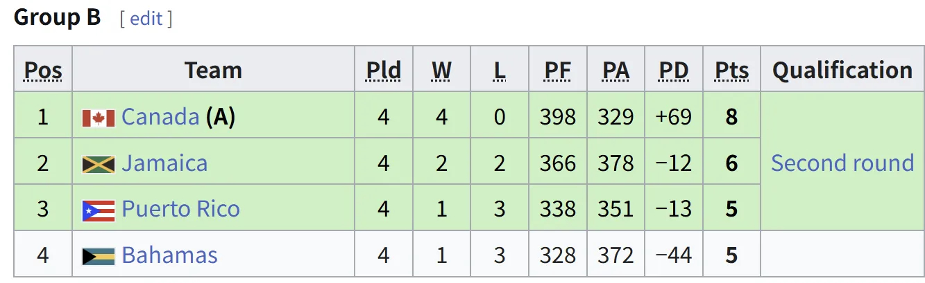The height and width of the screenshot is (283, 925).
Task: Click the Qualification column header
Action: click(842, 70)
